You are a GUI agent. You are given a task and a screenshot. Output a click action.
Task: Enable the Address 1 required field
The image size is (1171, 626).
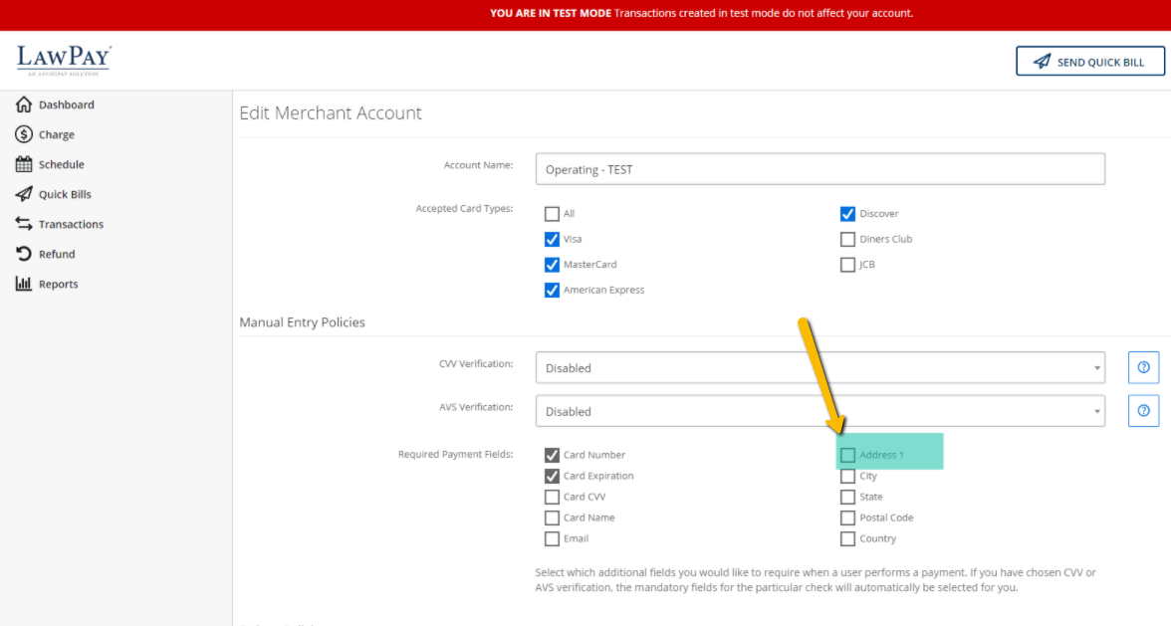pos(847,455)
